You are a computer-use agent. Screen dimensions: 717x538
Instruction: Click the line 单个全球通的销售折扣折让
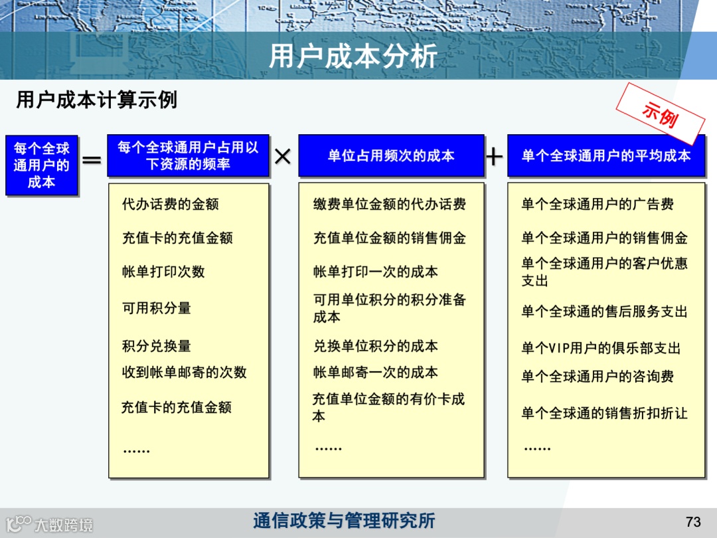coord(605,413)
